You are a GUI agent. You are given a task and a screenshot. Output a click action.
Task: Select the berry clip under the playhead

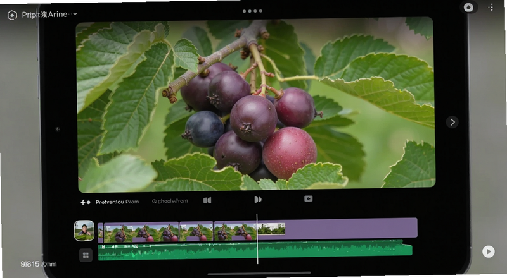235,231
